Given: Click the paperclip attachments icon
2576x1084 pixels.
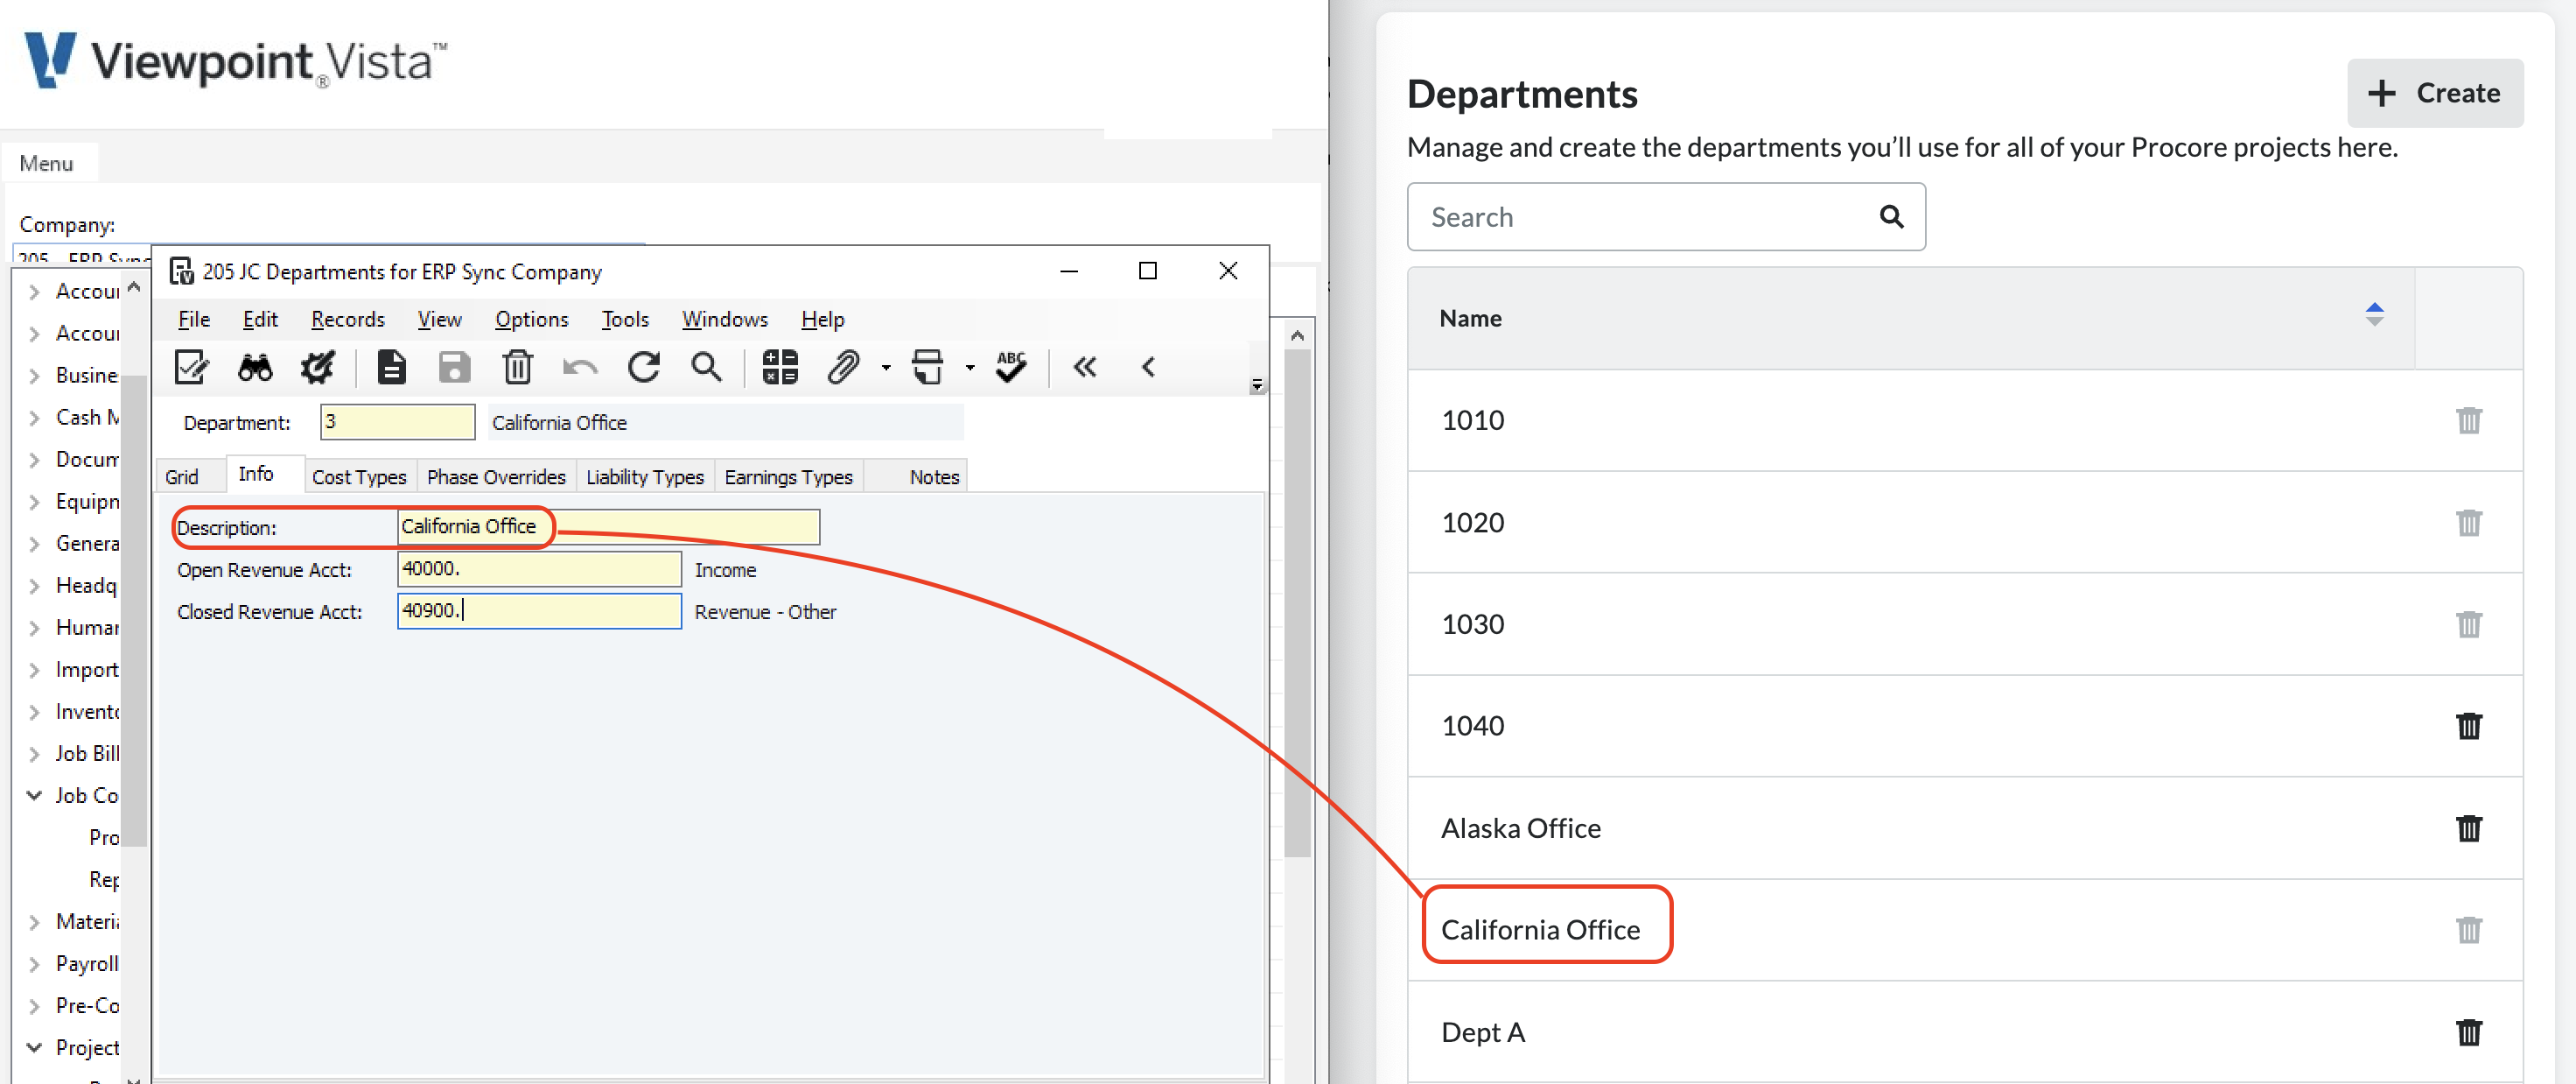Looking at the screenshot, I should click(x=843, y=368).
